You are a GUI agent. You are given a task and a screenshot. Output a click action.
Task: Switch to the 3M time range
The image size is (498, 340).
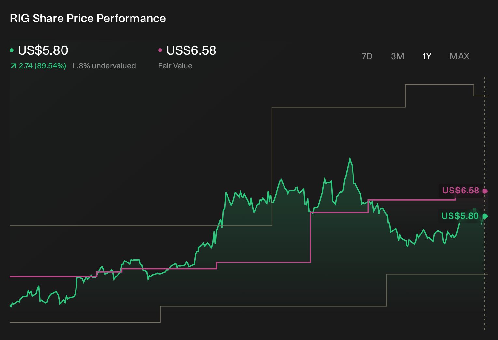point(397,56)
